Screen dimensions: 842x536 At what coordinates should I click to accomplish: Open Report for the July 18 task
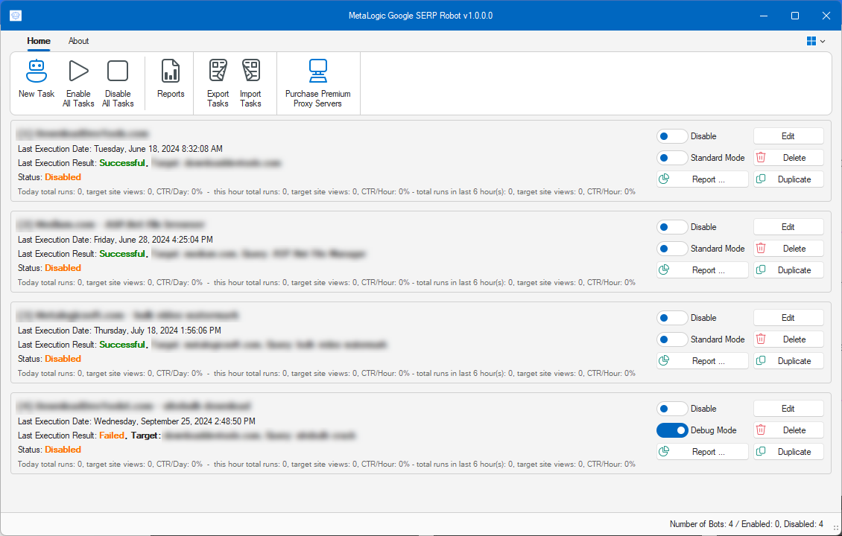coord(703,361)
